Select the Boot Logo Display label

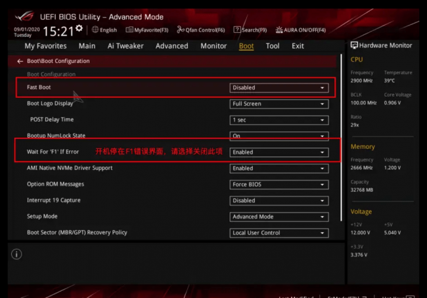click(50, 104)
